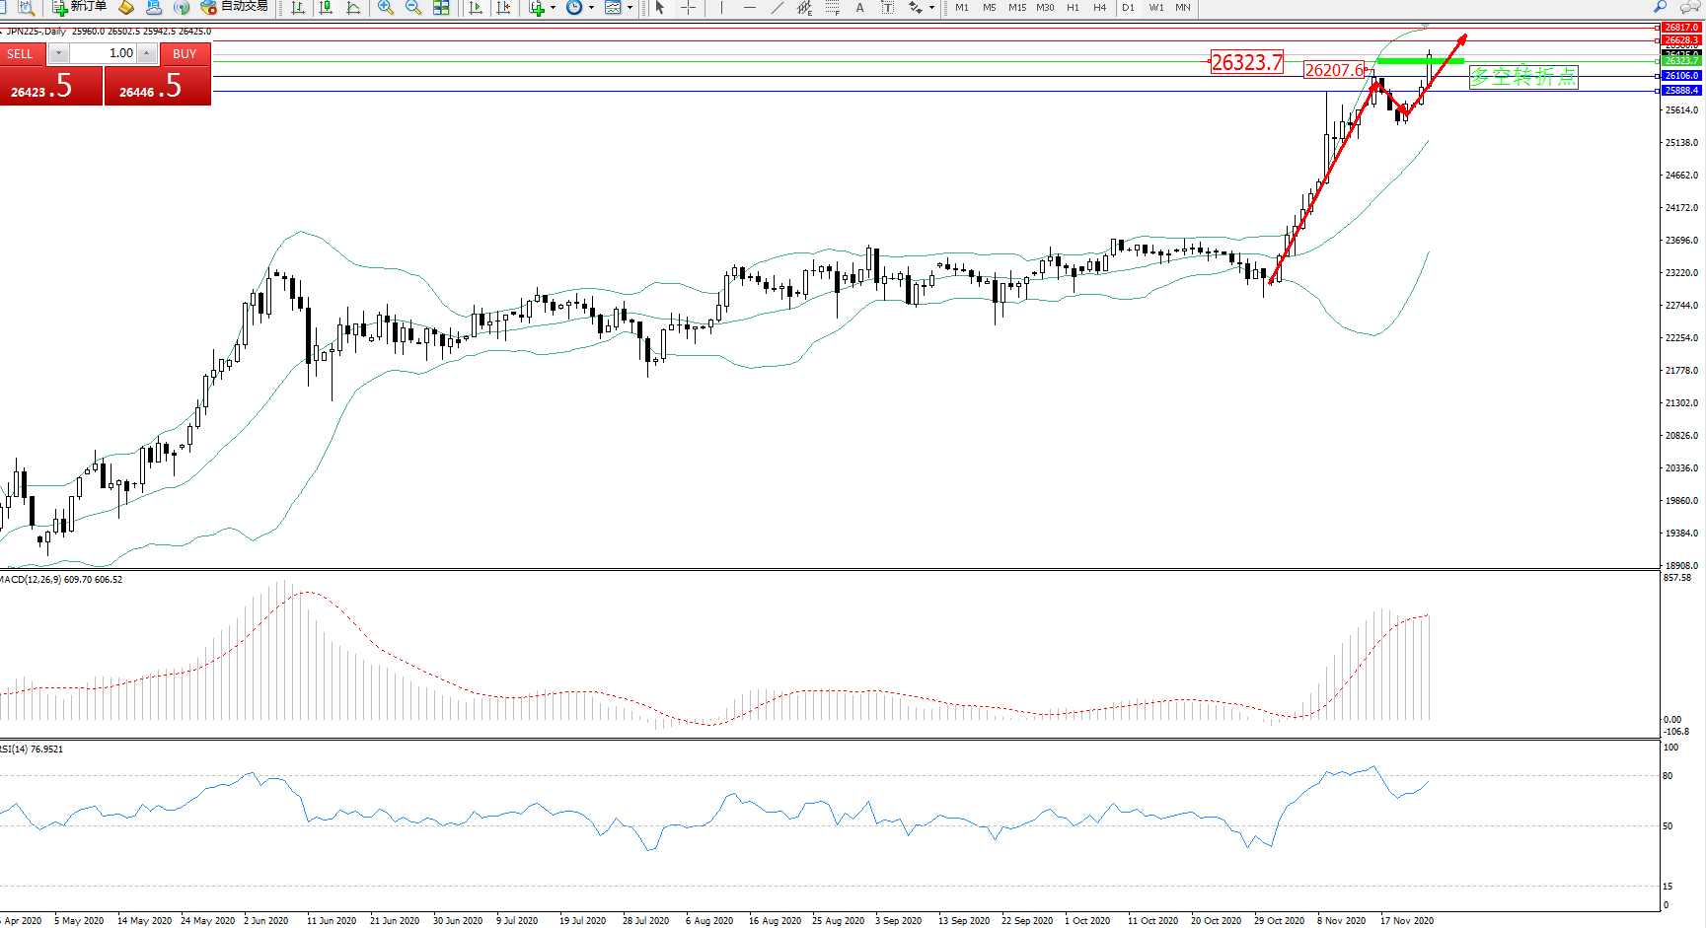This screenshot has height=928, width=1706.
Task: Toggle AutoTrading (自动交易) button
Action: point(235,7)
